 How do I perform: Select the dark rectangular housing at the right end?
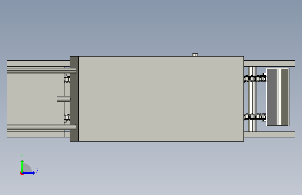tap(278, 97)
